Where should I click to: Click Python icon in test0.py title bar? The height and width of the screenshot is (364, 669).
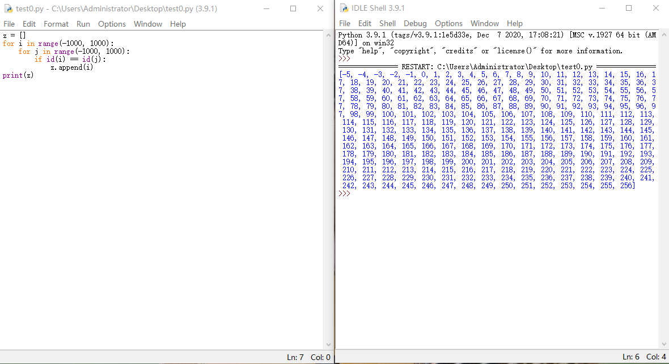pos(8,9)
